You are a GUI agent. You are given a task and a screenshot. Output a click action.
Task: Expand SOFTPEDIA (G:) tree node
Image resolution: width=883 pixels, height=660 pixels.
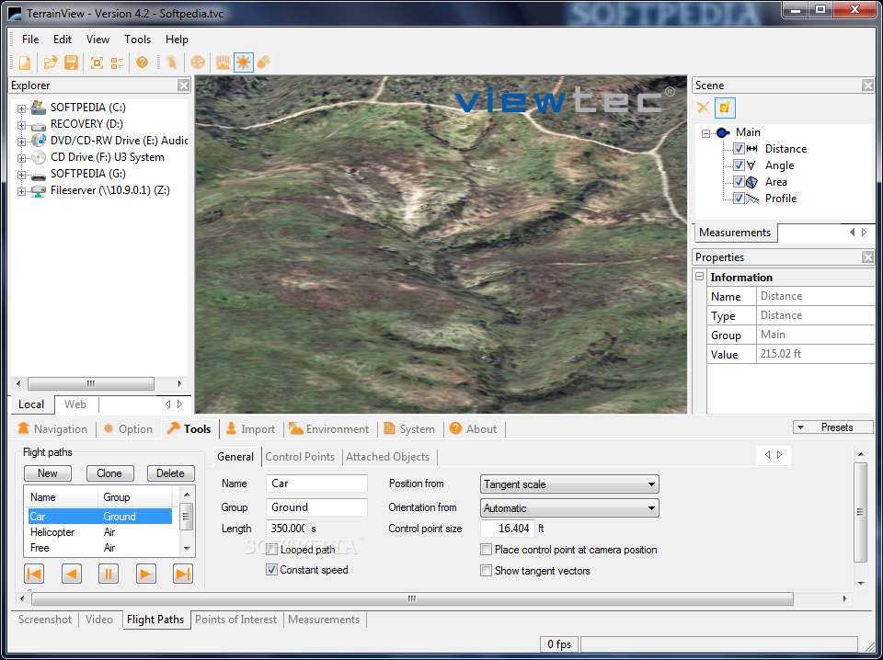pyautogui.click(x=21, y=175)
